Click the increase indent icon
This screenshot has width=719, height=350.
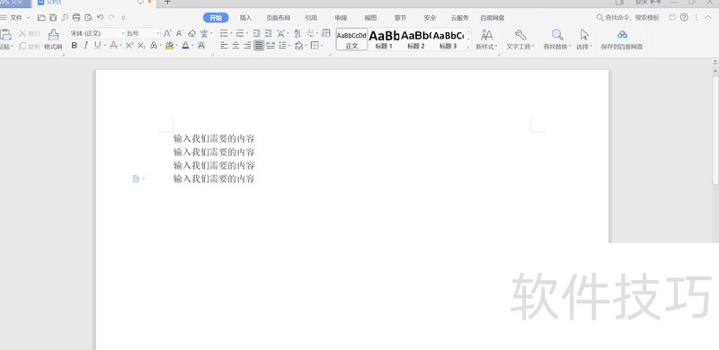[x=268, y=33]
